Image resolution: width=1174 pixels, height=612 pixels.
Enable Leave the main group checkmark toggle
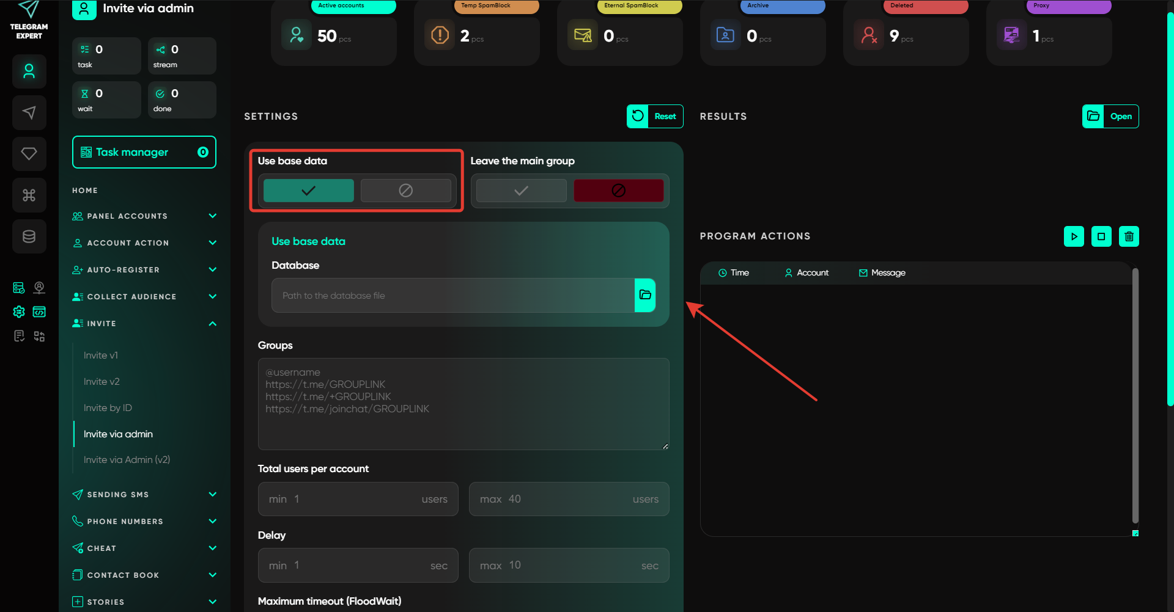coord(521,191)
